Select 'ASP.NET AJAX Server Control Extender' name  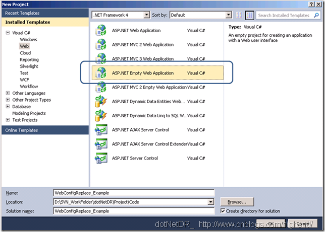pyautogui.click(x=149, y=144)
